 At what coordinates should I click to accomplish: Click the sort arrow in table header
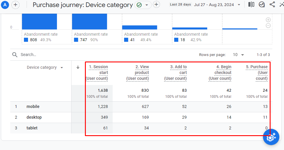point(78,67)
